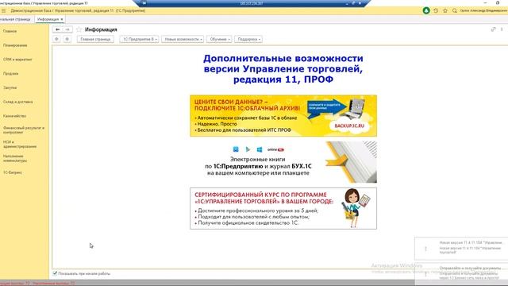Open the Казначейство section

click(14, 116)
